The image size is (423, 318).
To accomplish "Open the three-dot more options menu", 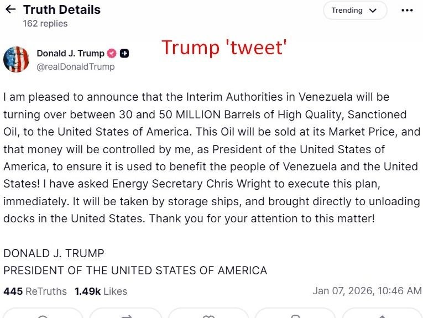I will pyautogui.click(x=407, y=10).
